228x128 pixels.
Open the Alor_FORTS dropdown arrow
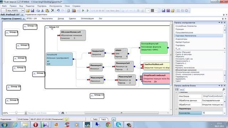(23, 11)
